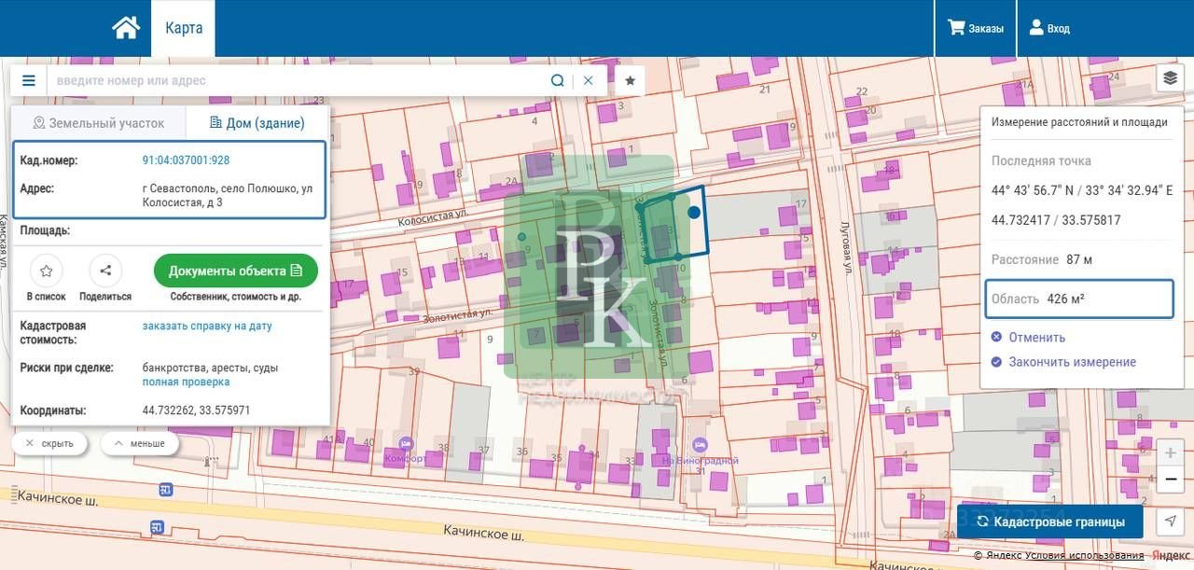
Task: Open the home icon in header
Action: [126, 28]
